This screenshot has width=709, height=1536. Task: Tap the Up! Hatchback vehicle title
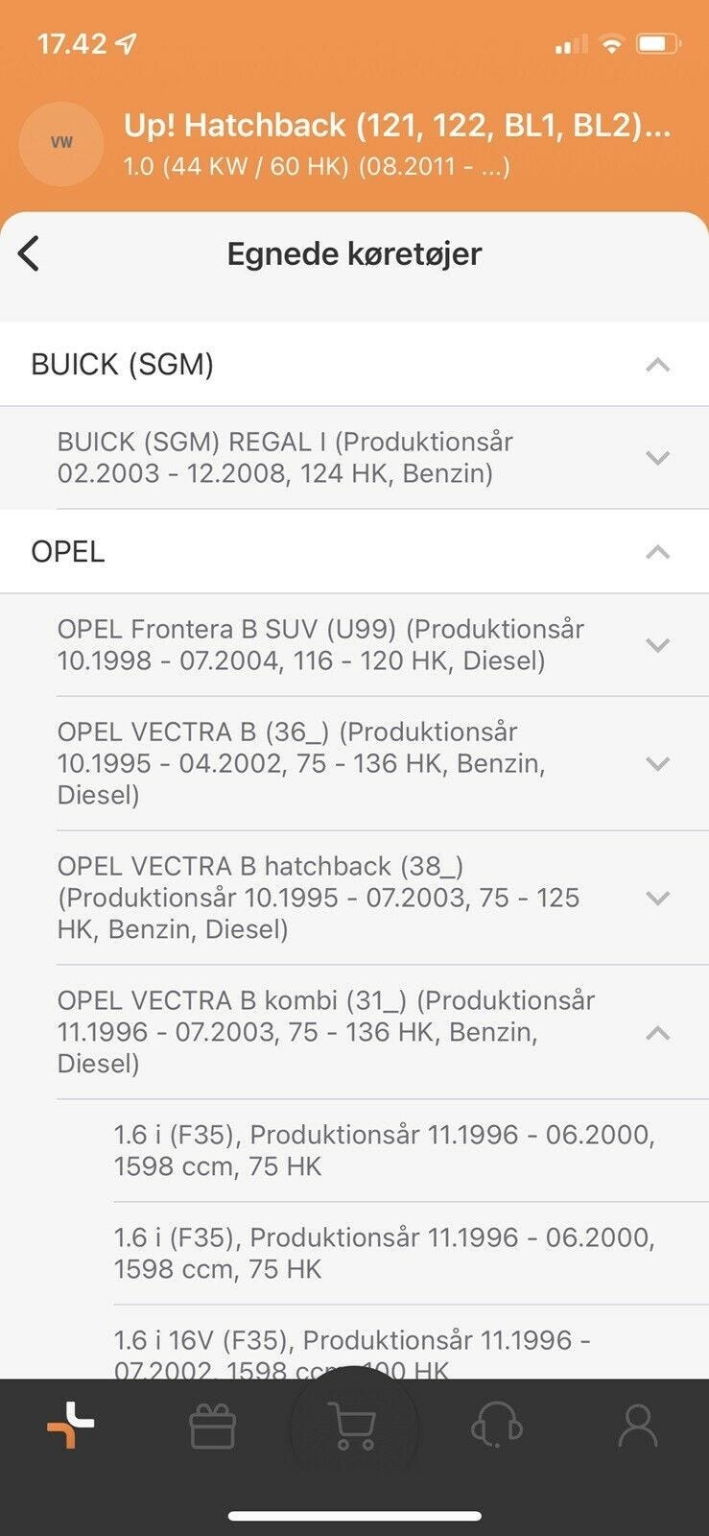pyautogui.click(x=396, y=126)
